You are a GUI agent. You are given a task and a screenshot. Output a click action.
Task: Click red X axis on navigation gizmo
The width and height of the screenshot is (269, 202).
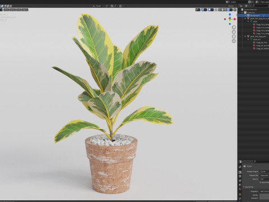[x=235, y=19]
